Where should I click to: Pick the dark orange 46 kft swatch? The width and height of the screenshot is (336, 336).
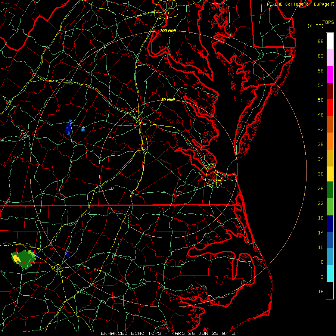[x=330, y=124]
